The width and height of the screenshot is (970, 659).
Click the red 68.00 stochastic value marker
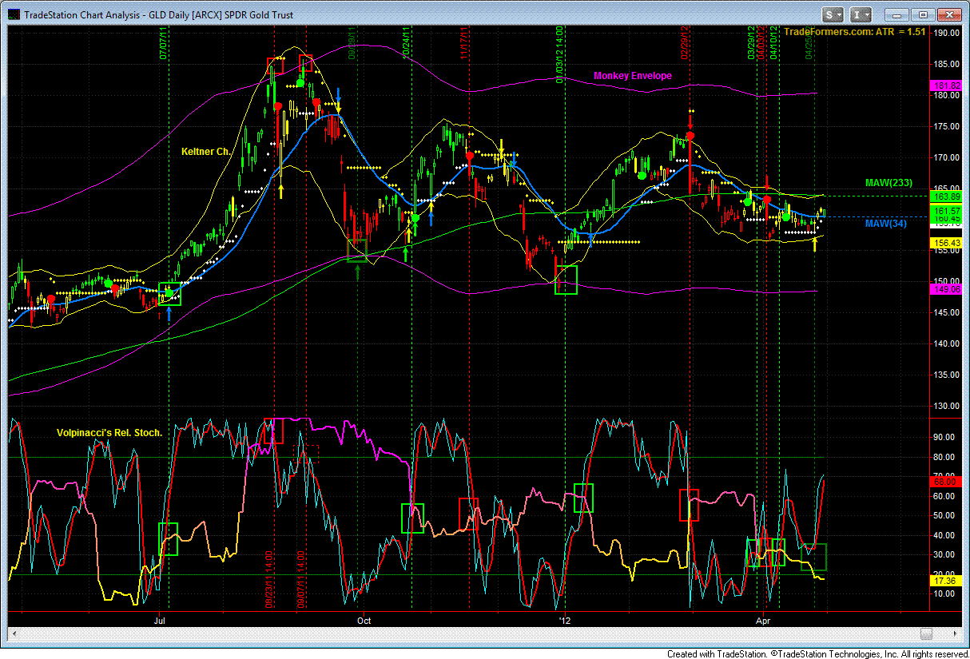(x=945, y=481)
